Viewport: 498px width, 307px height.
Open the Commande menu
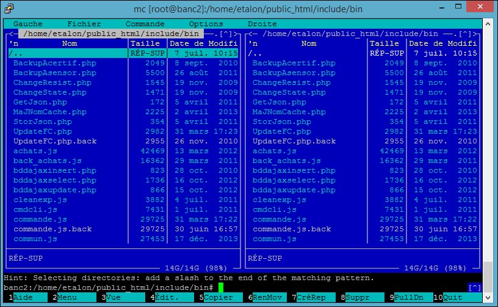pos(145,24)
